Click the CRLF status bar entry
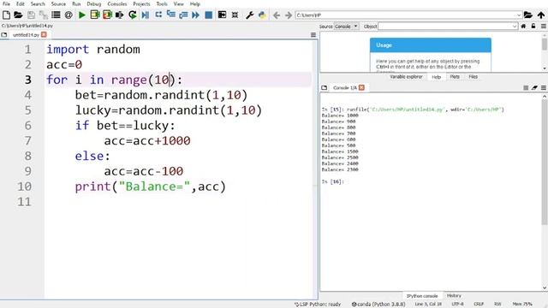548x308 pixels. coord(479,305)
